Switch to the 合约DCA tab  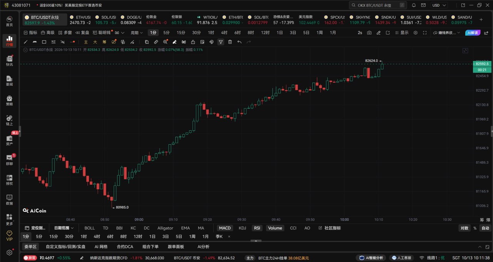tap(125, 247)
